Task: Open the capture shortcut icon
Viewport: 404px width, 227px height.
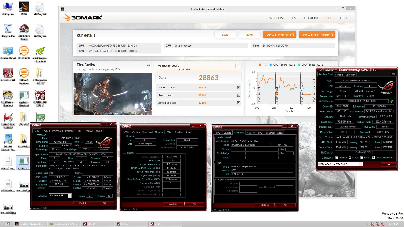Action: [x=24, y=98]
